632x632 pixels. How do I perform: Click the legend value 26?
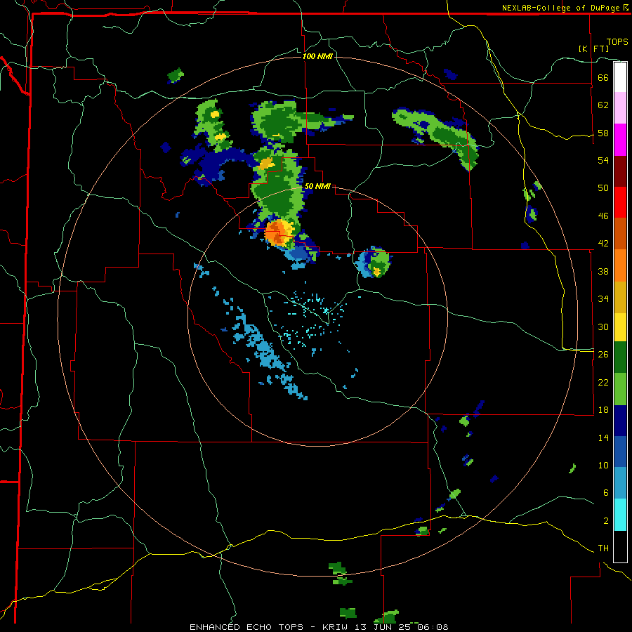point(603,355)
